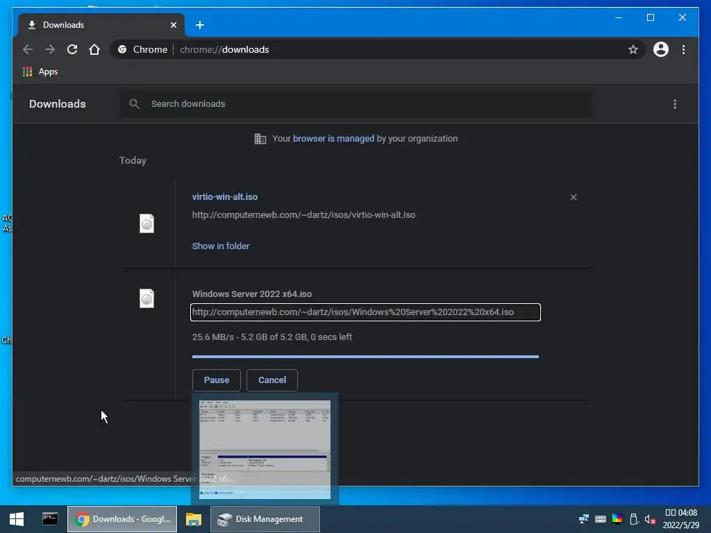
Task: Click the network tray icon
Action: [583, 519]
